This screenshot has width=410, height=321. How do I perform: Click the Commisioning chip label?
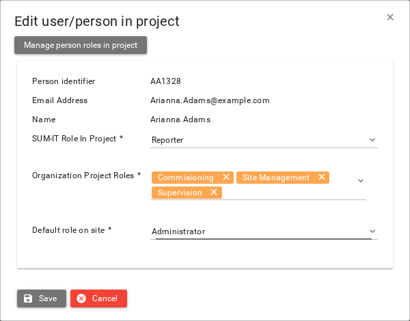(186, 178)
